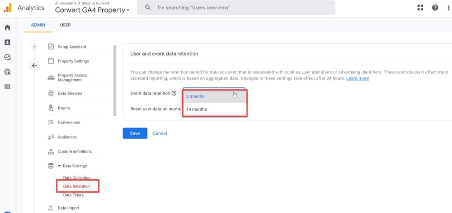Click the Setup Assistant checkbox icon
The width and height of the screenshot is (452, 213).
(x=51, y=46)
